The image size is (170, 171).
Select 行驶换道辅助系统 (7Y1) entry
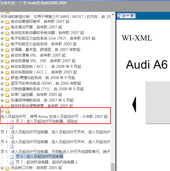tap(47, 89)
